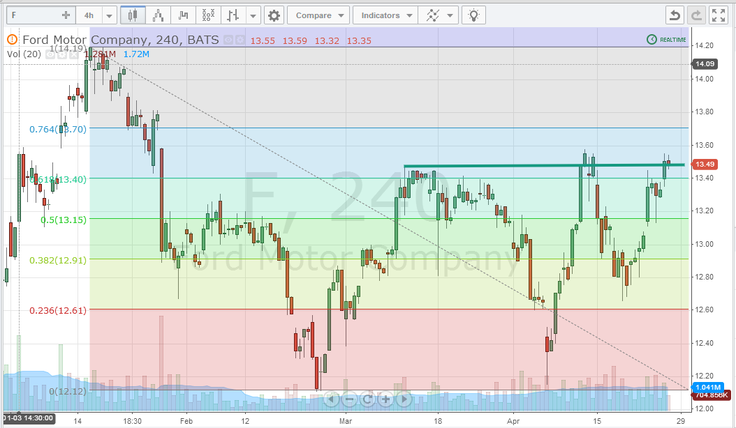This screenshot has height=428, width=736.
Task: Move the chart right with arrow button
Action: (x=404, y=399)
